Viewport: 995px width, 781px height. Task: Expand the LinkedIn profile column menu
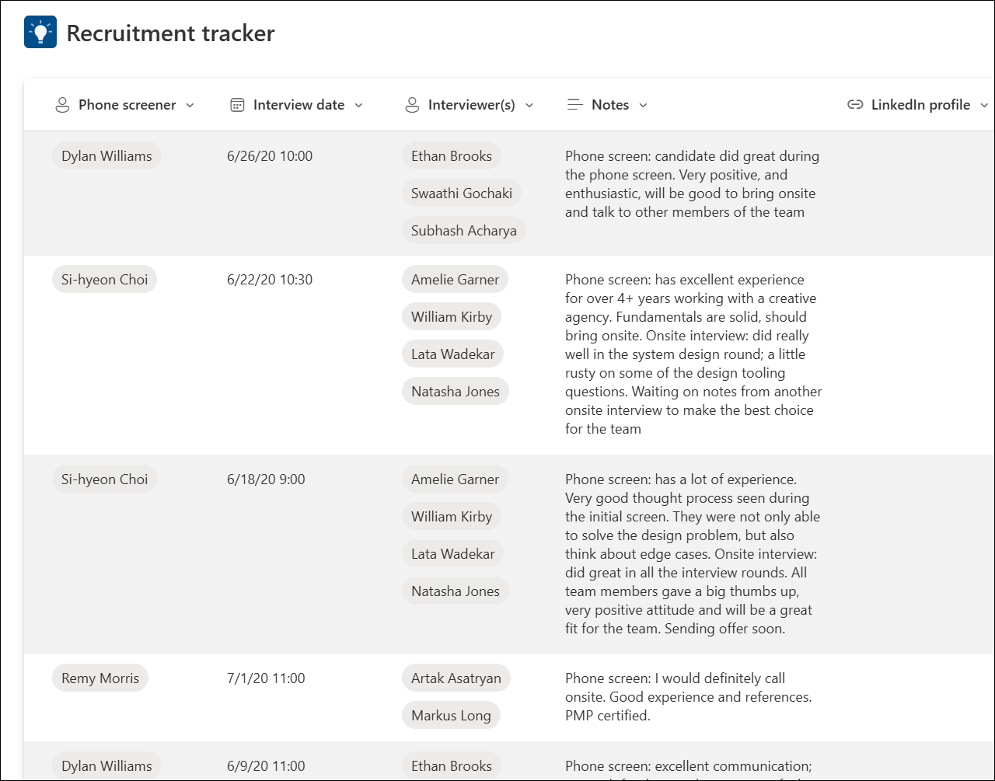click(985, 105)
